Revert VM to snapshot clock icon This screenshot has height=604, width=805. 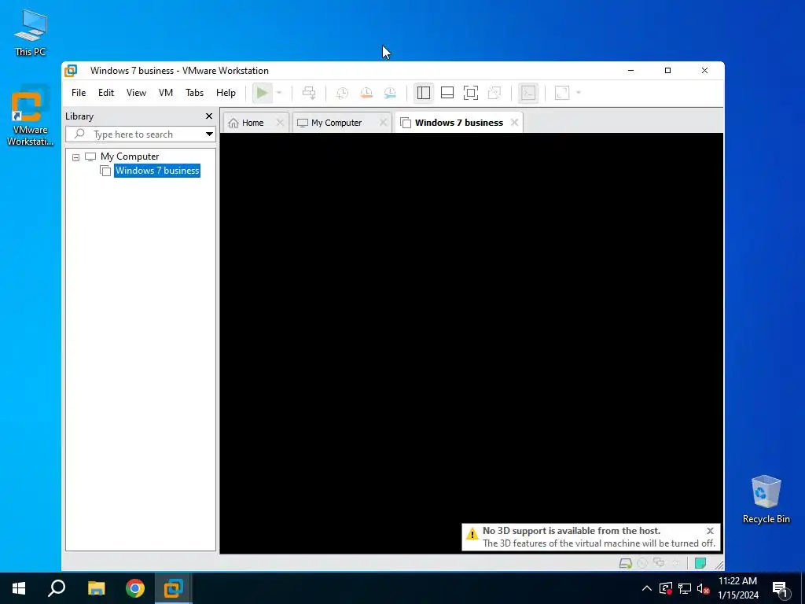coord(366,93)
